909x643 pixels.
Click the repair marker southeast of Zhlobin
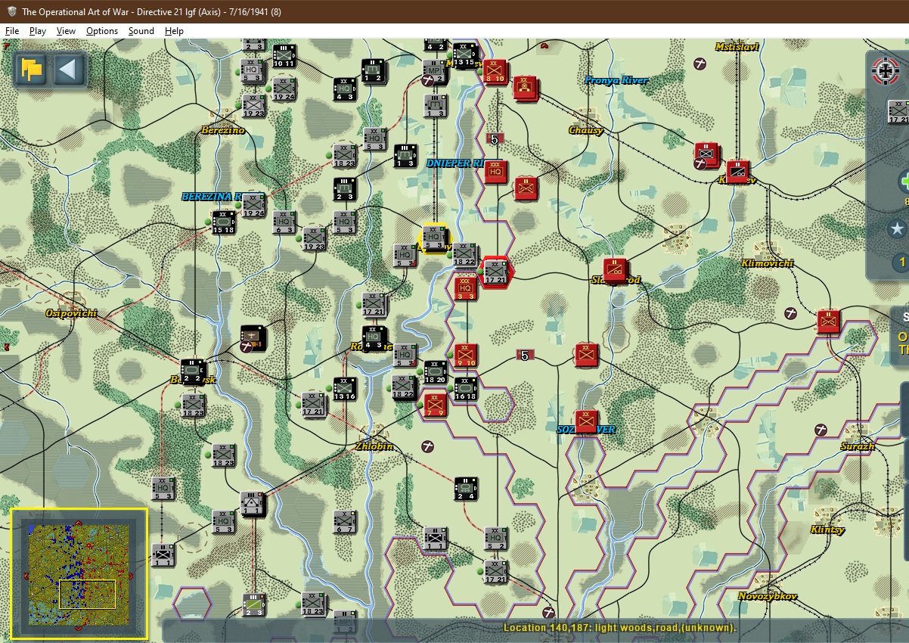(428, 447)
